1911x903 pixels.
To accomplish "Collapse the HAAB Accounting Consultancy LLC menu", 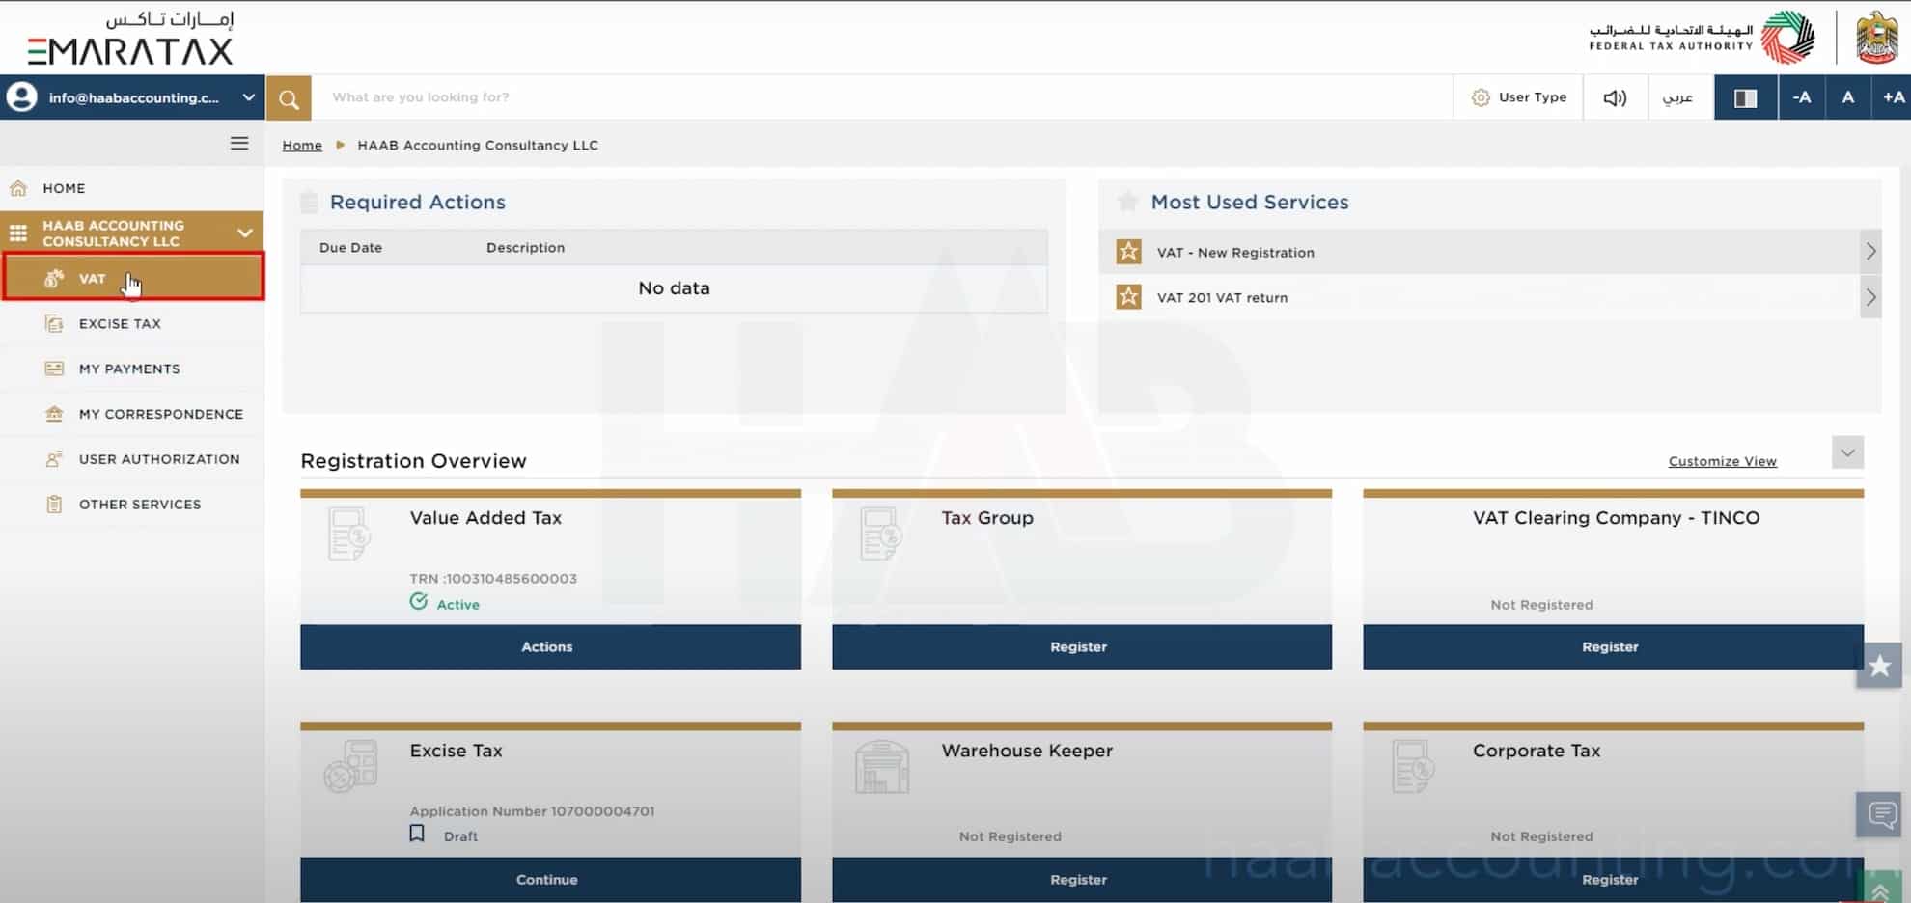I will pos(246,232).
